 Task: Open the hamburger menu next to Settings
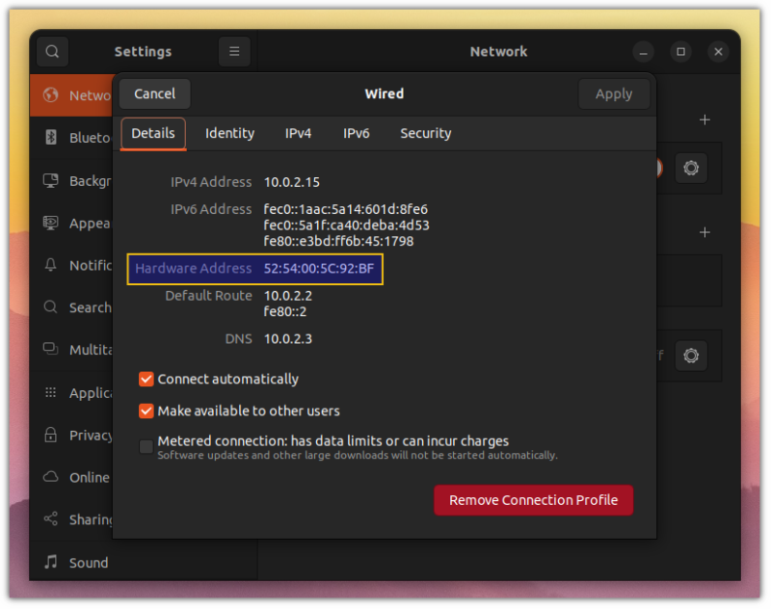tap(234, 51)
